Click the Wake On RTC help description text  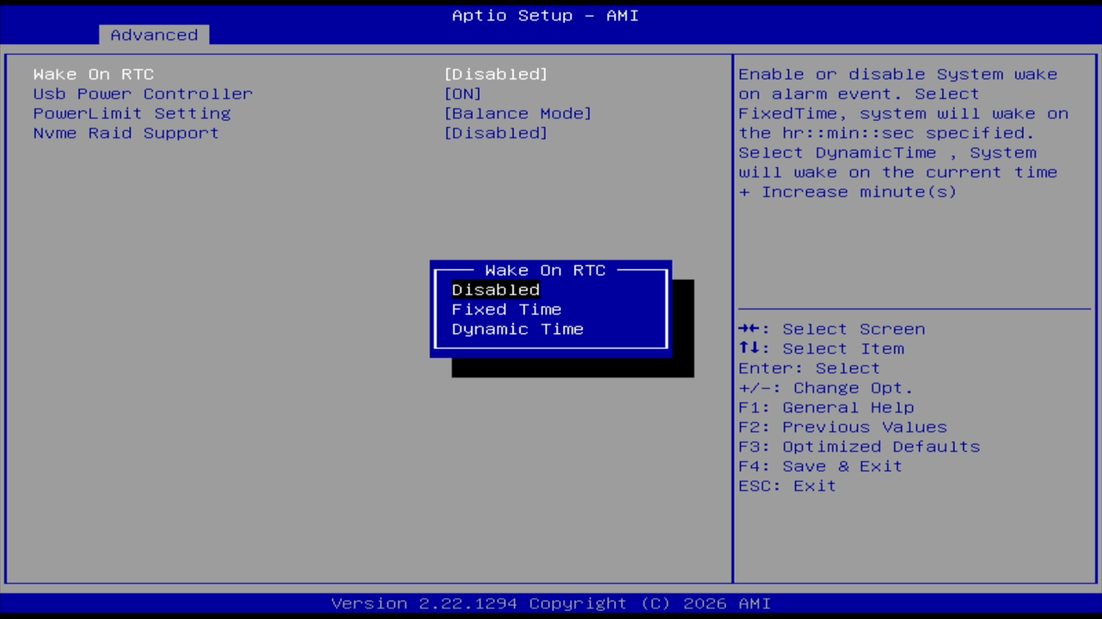pyautogui.click(x=903, y=133)
